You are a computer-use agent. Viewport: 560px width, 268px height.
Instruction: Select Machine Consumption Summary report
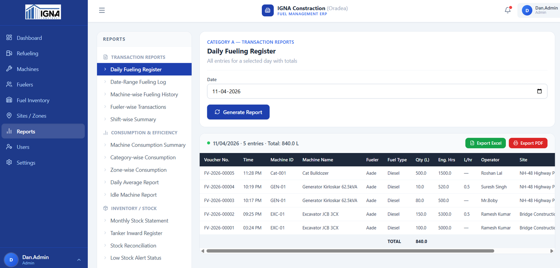point(148,145)
